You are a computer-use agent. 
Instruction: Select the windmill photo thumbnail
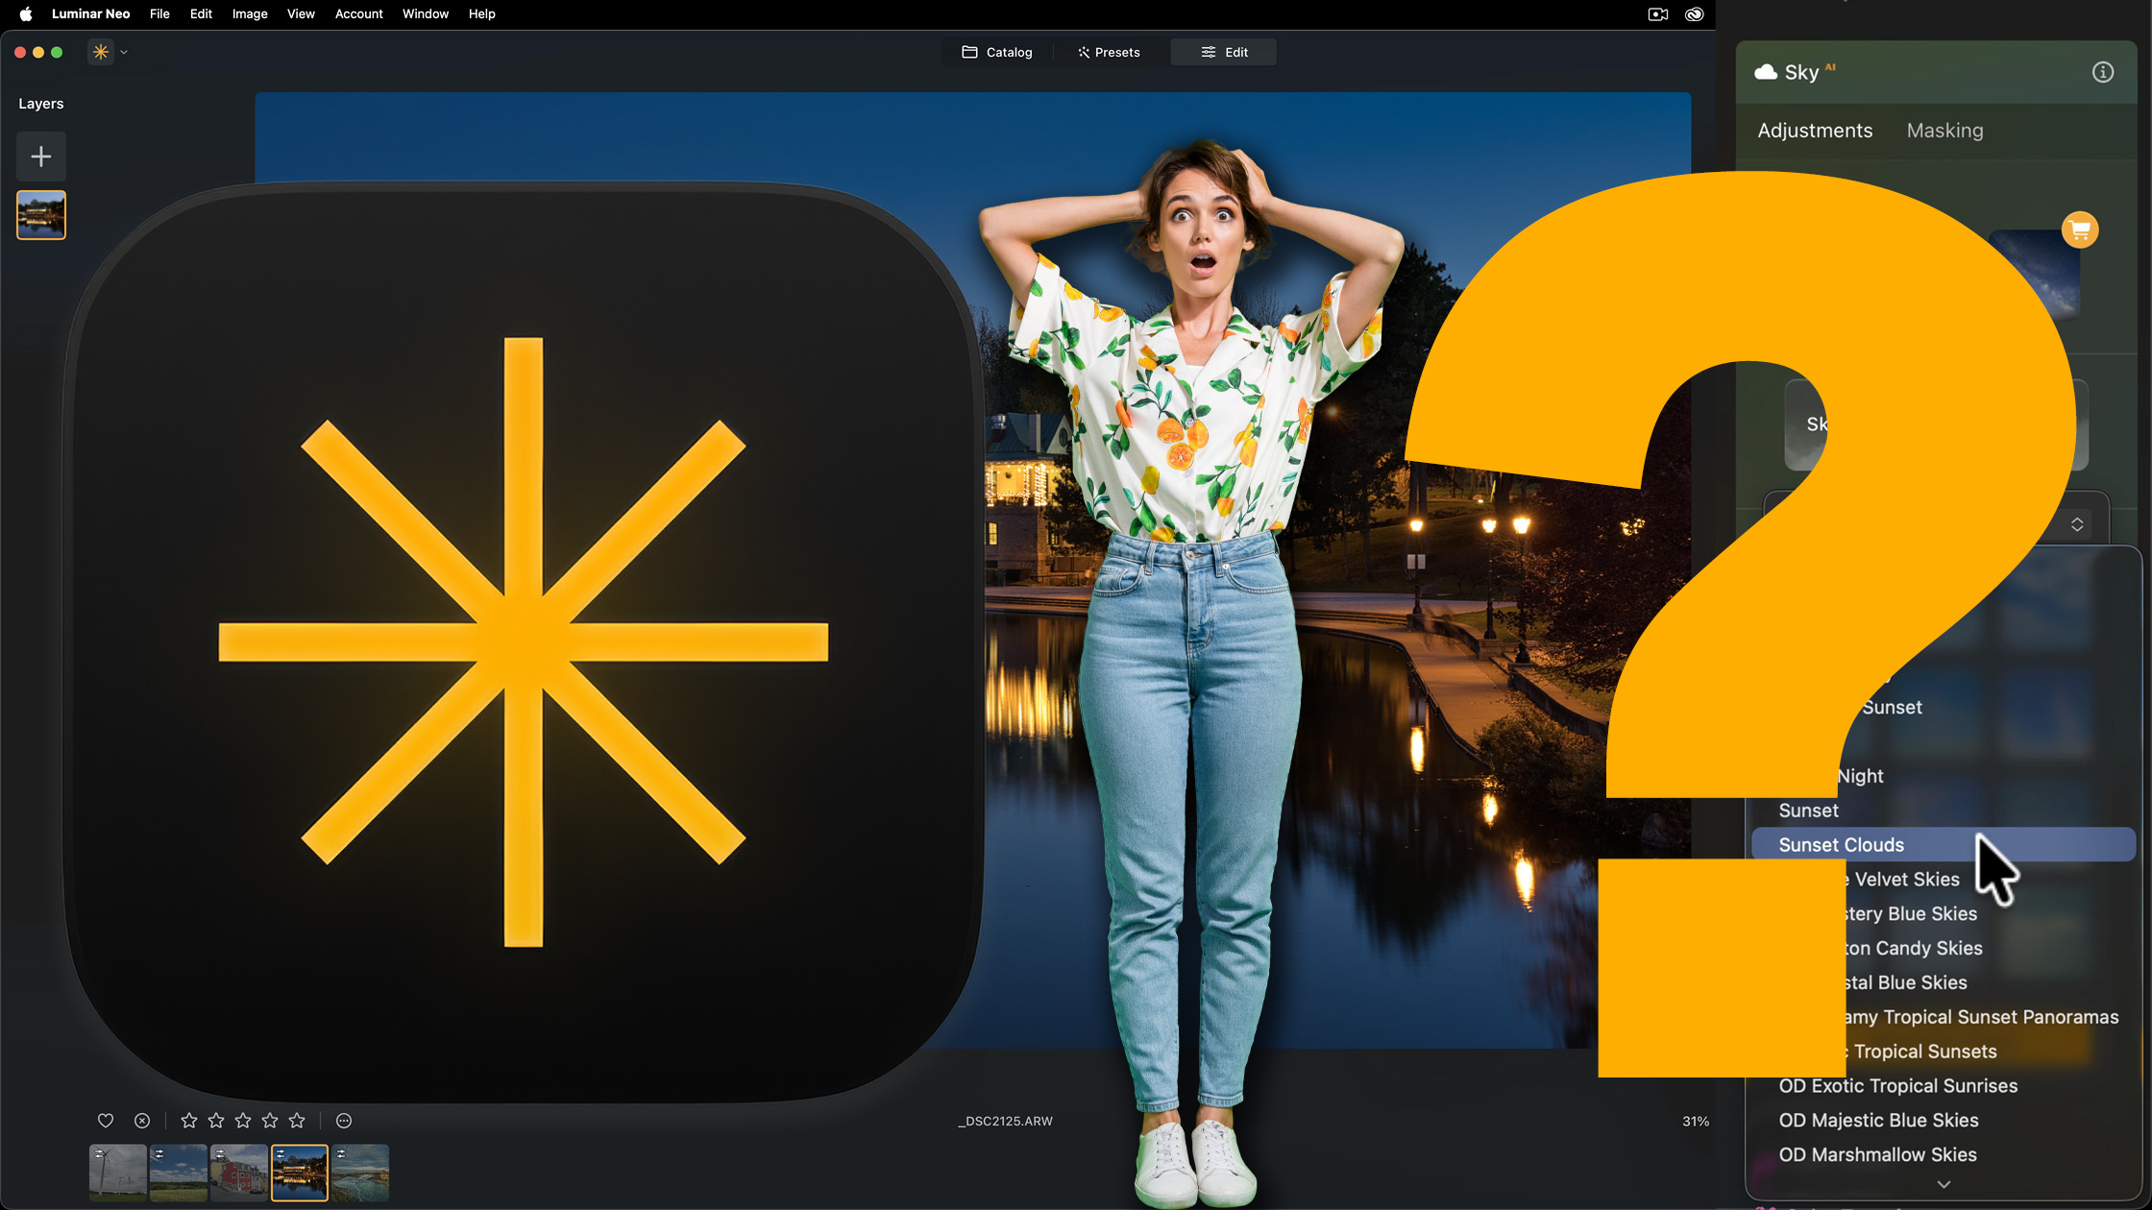click(117, 1173)
